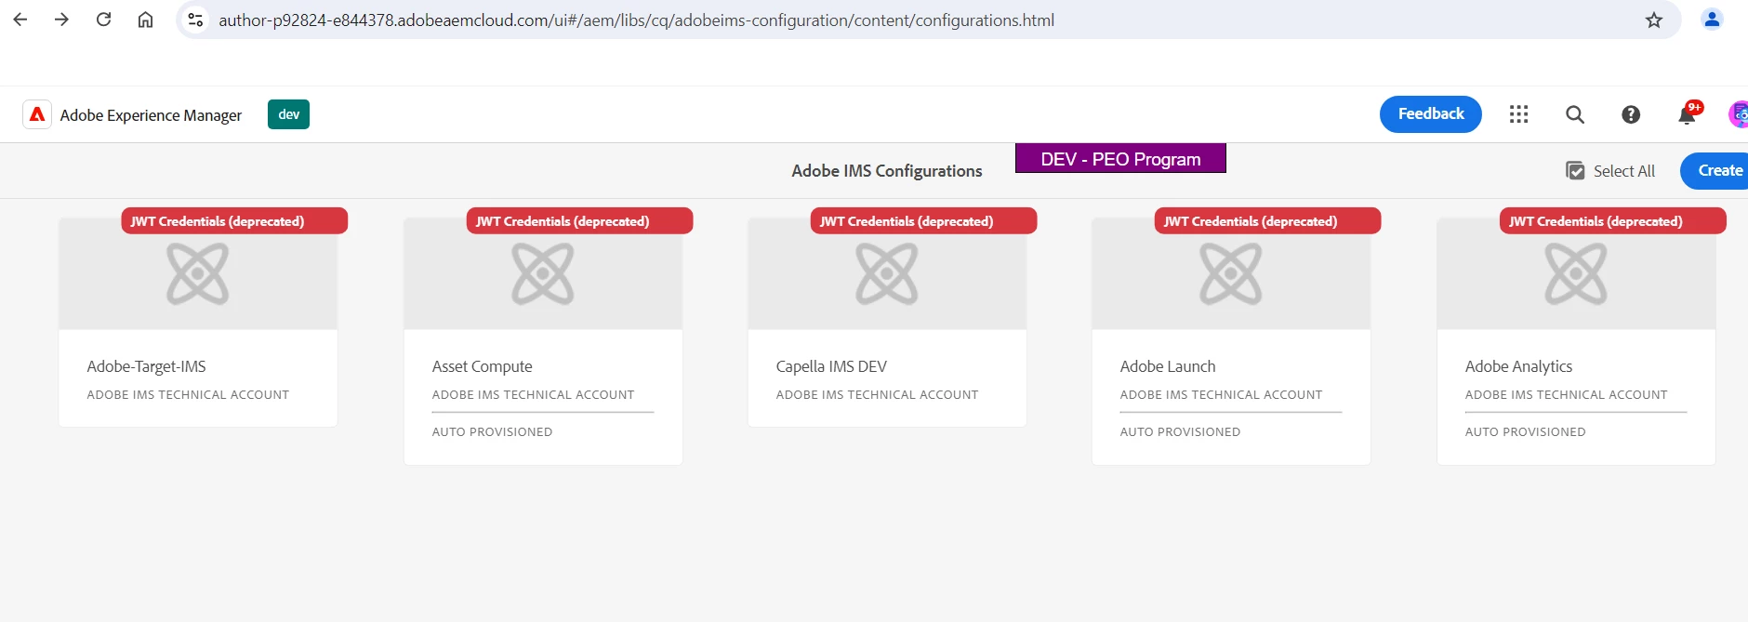Open the user avatar menu
This screenshot has height=622, width=1748.
1738,114
